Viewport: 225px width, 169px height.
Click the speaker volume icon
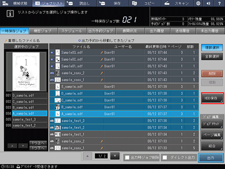208,3
